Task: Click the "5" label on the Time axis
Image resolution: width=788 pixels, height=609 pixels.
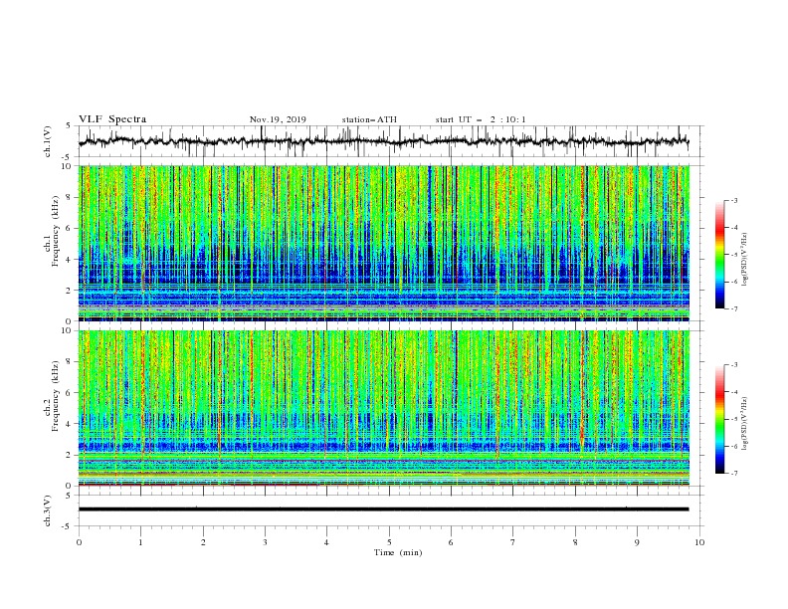Action: 389,542
